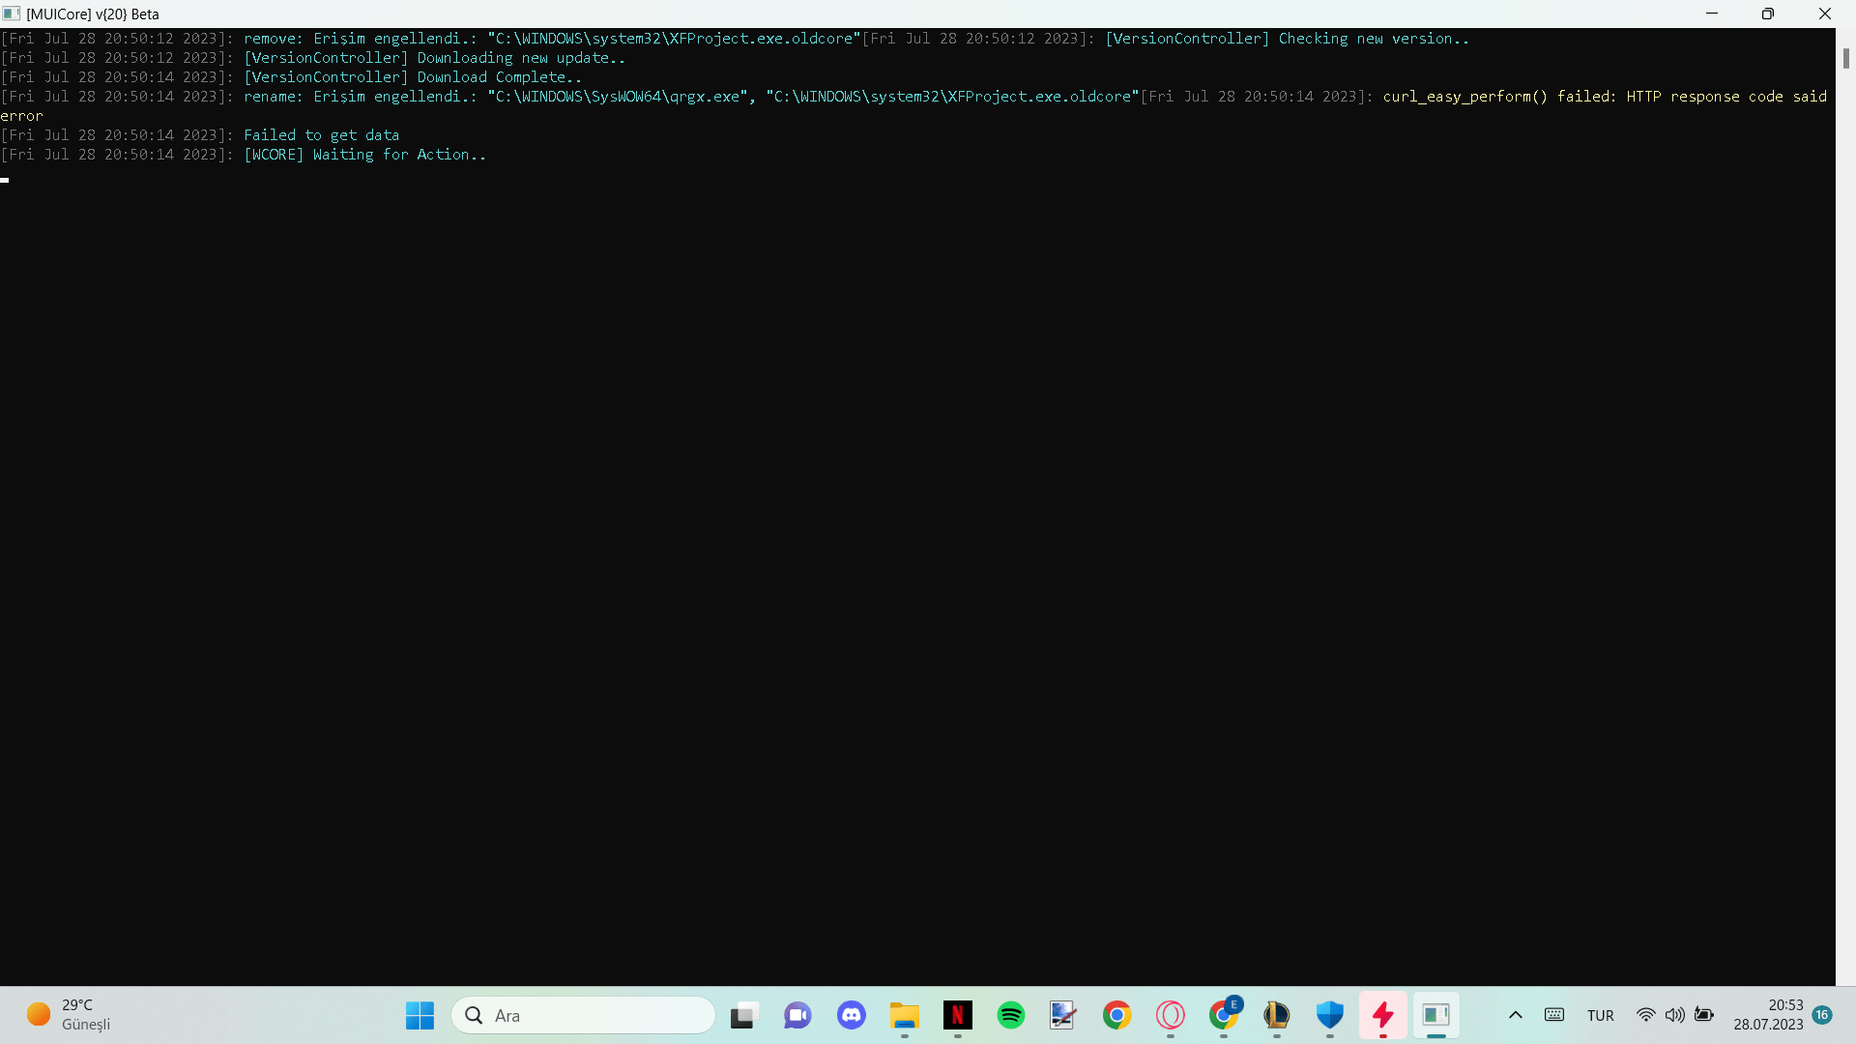The height and width of the screenshot is (1044, 1856).
Task: Click "[VersionController] Downloading new update.." text
Action: [434, 58]
